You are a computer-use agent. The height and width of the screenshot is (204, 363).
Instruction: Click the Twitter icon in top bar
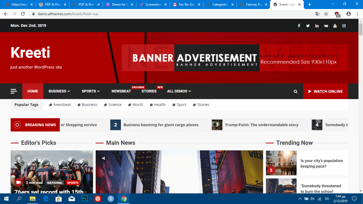click(x=308, y=26)
